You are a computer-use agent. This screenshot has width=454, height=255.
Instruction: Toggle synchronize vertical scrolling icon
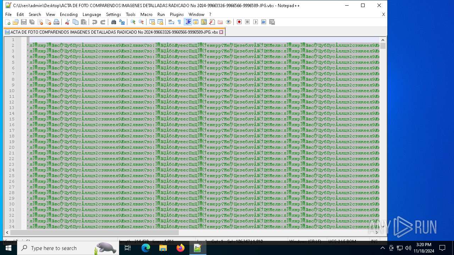tap(152, 22)
